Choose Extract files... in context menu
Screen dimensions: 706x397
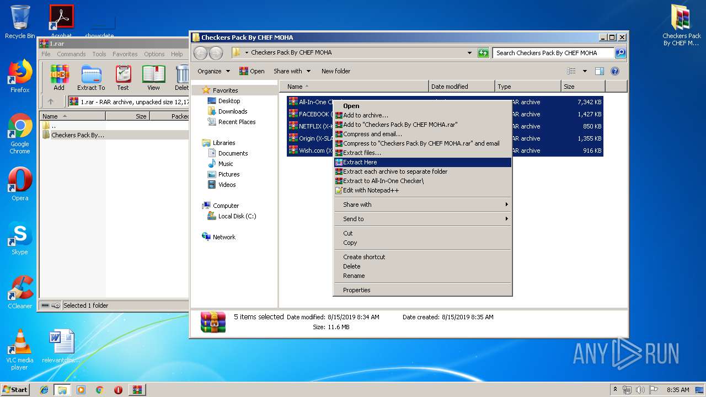[422, 153]
